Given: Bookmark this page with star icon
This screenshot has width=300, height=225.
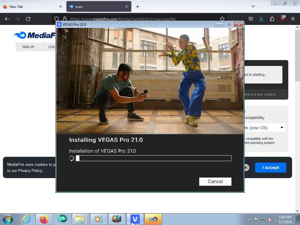Looking at the screenshot, I should [222, 19].
